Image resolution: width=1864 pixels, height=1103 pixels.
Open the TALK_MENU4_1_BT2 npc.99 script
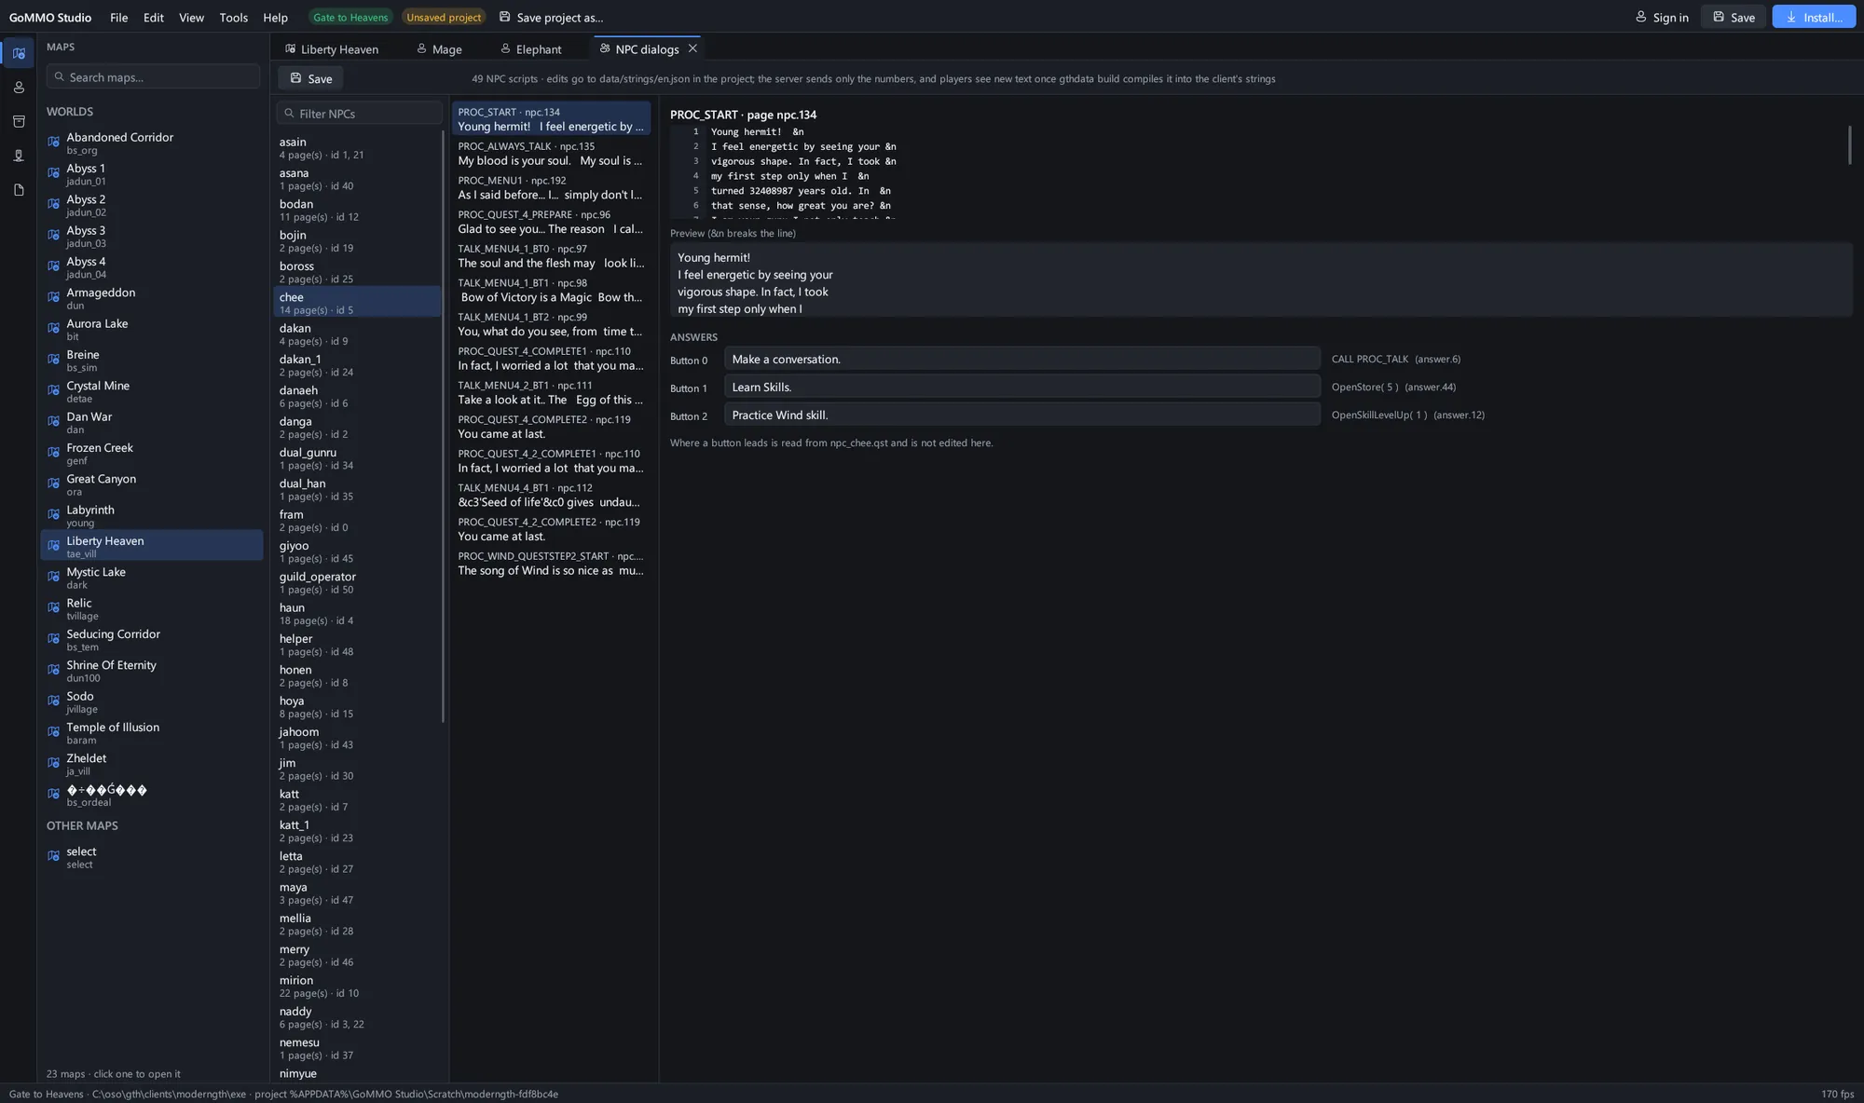tap(551, 324)
